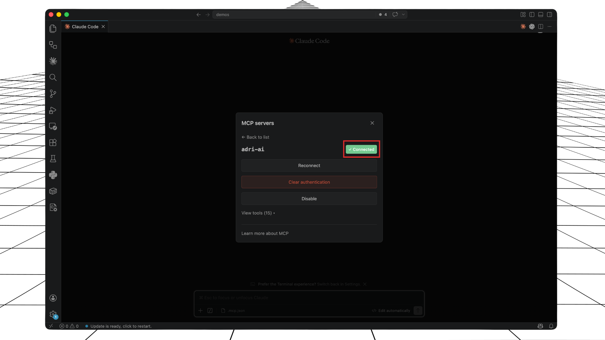Open Extensions view icon
Image resolution: width=605 pixels, height=340 pixels.
(x=53, y=143)
